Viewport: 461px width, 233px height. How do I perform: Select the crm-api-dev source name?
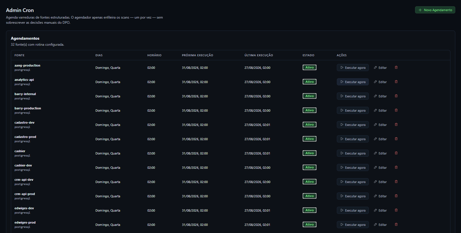point(24,180)
